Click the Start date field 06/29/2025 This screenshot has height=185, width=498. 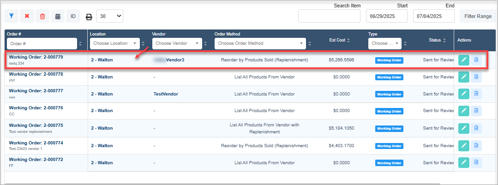click(386, 16)
